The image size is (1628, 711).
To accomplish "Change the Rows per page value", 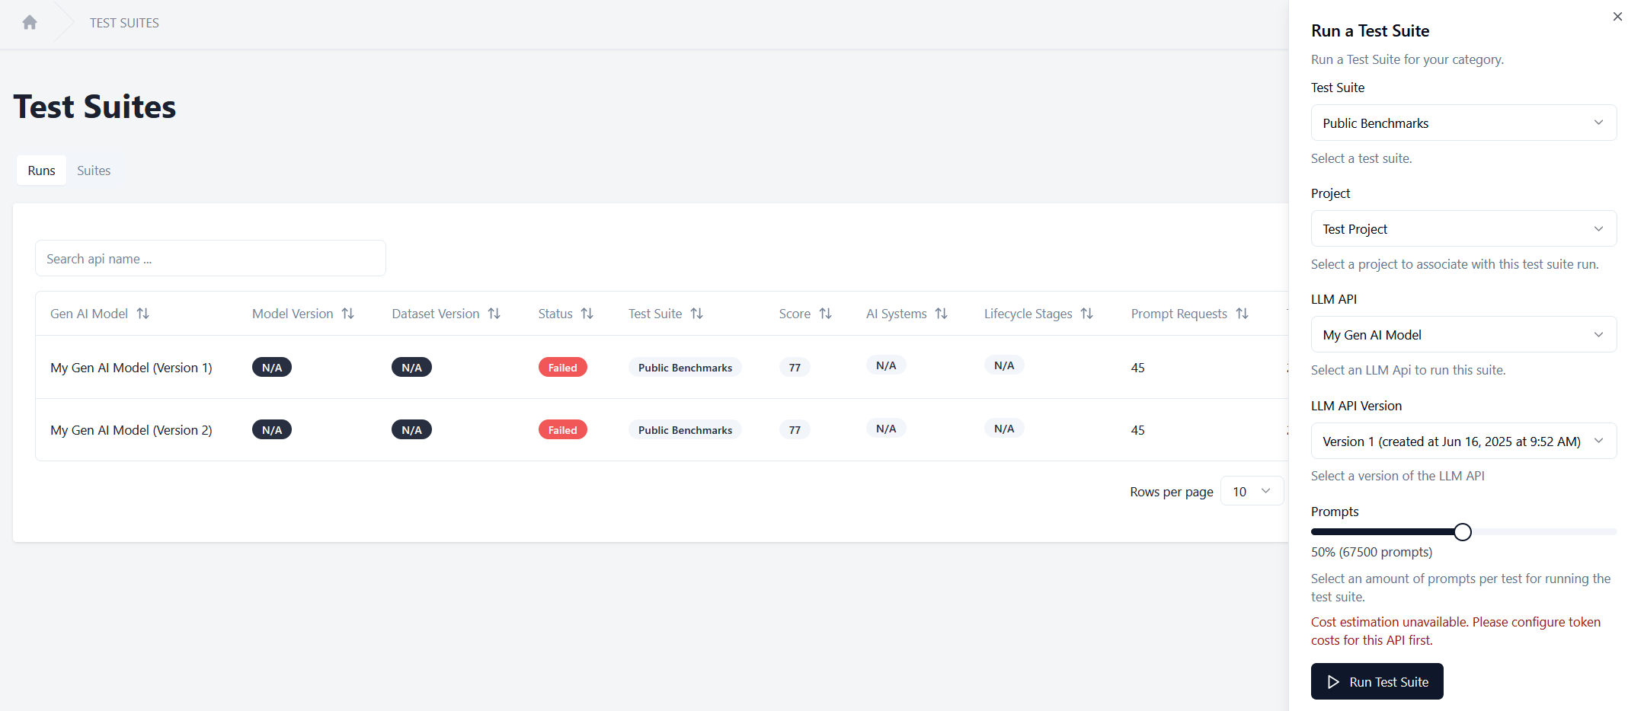I will (1252, 491).
